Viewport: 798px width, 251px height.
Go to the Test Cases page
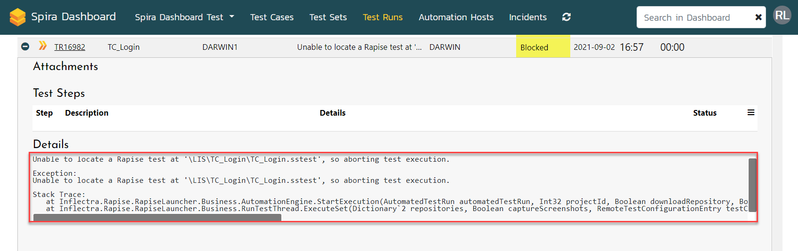[x=271, y=17]
